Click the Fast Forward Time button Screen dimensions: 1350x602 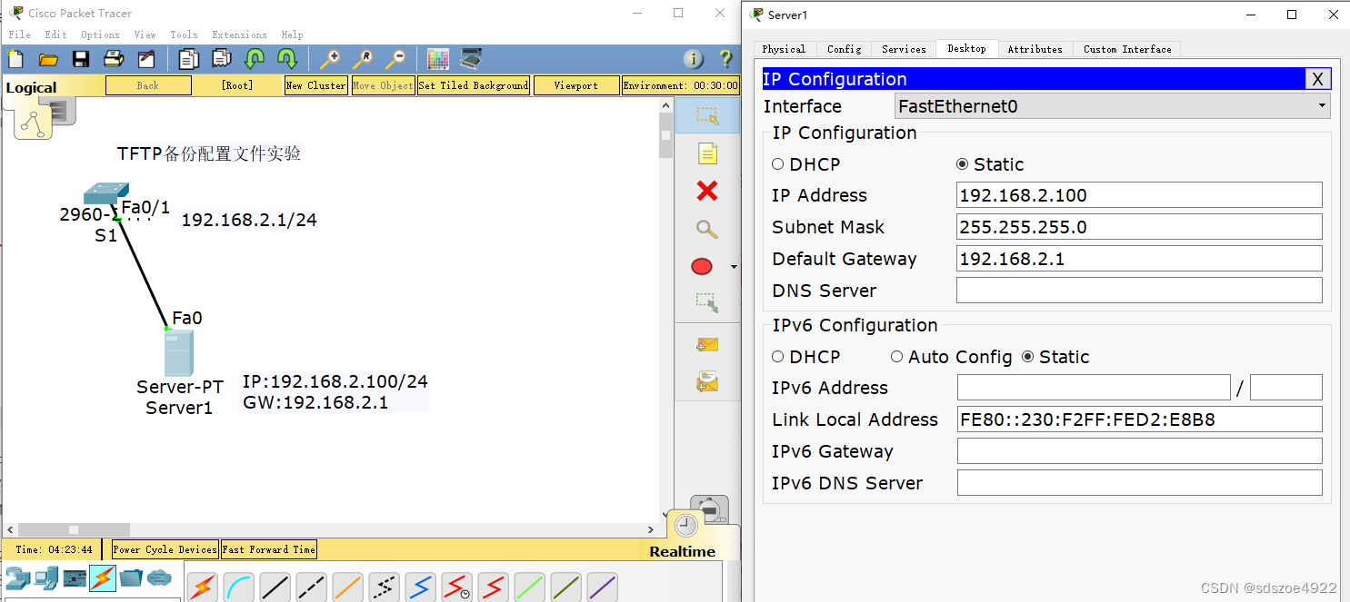268,549
